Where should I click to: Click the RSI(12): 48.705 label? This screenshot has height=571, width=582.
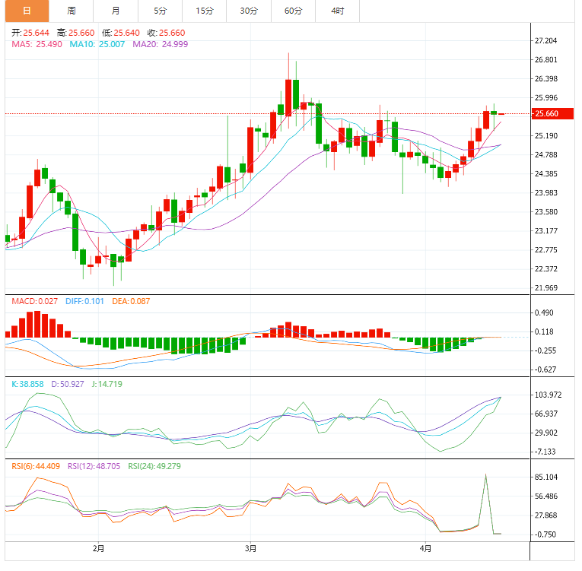(94, 466)
